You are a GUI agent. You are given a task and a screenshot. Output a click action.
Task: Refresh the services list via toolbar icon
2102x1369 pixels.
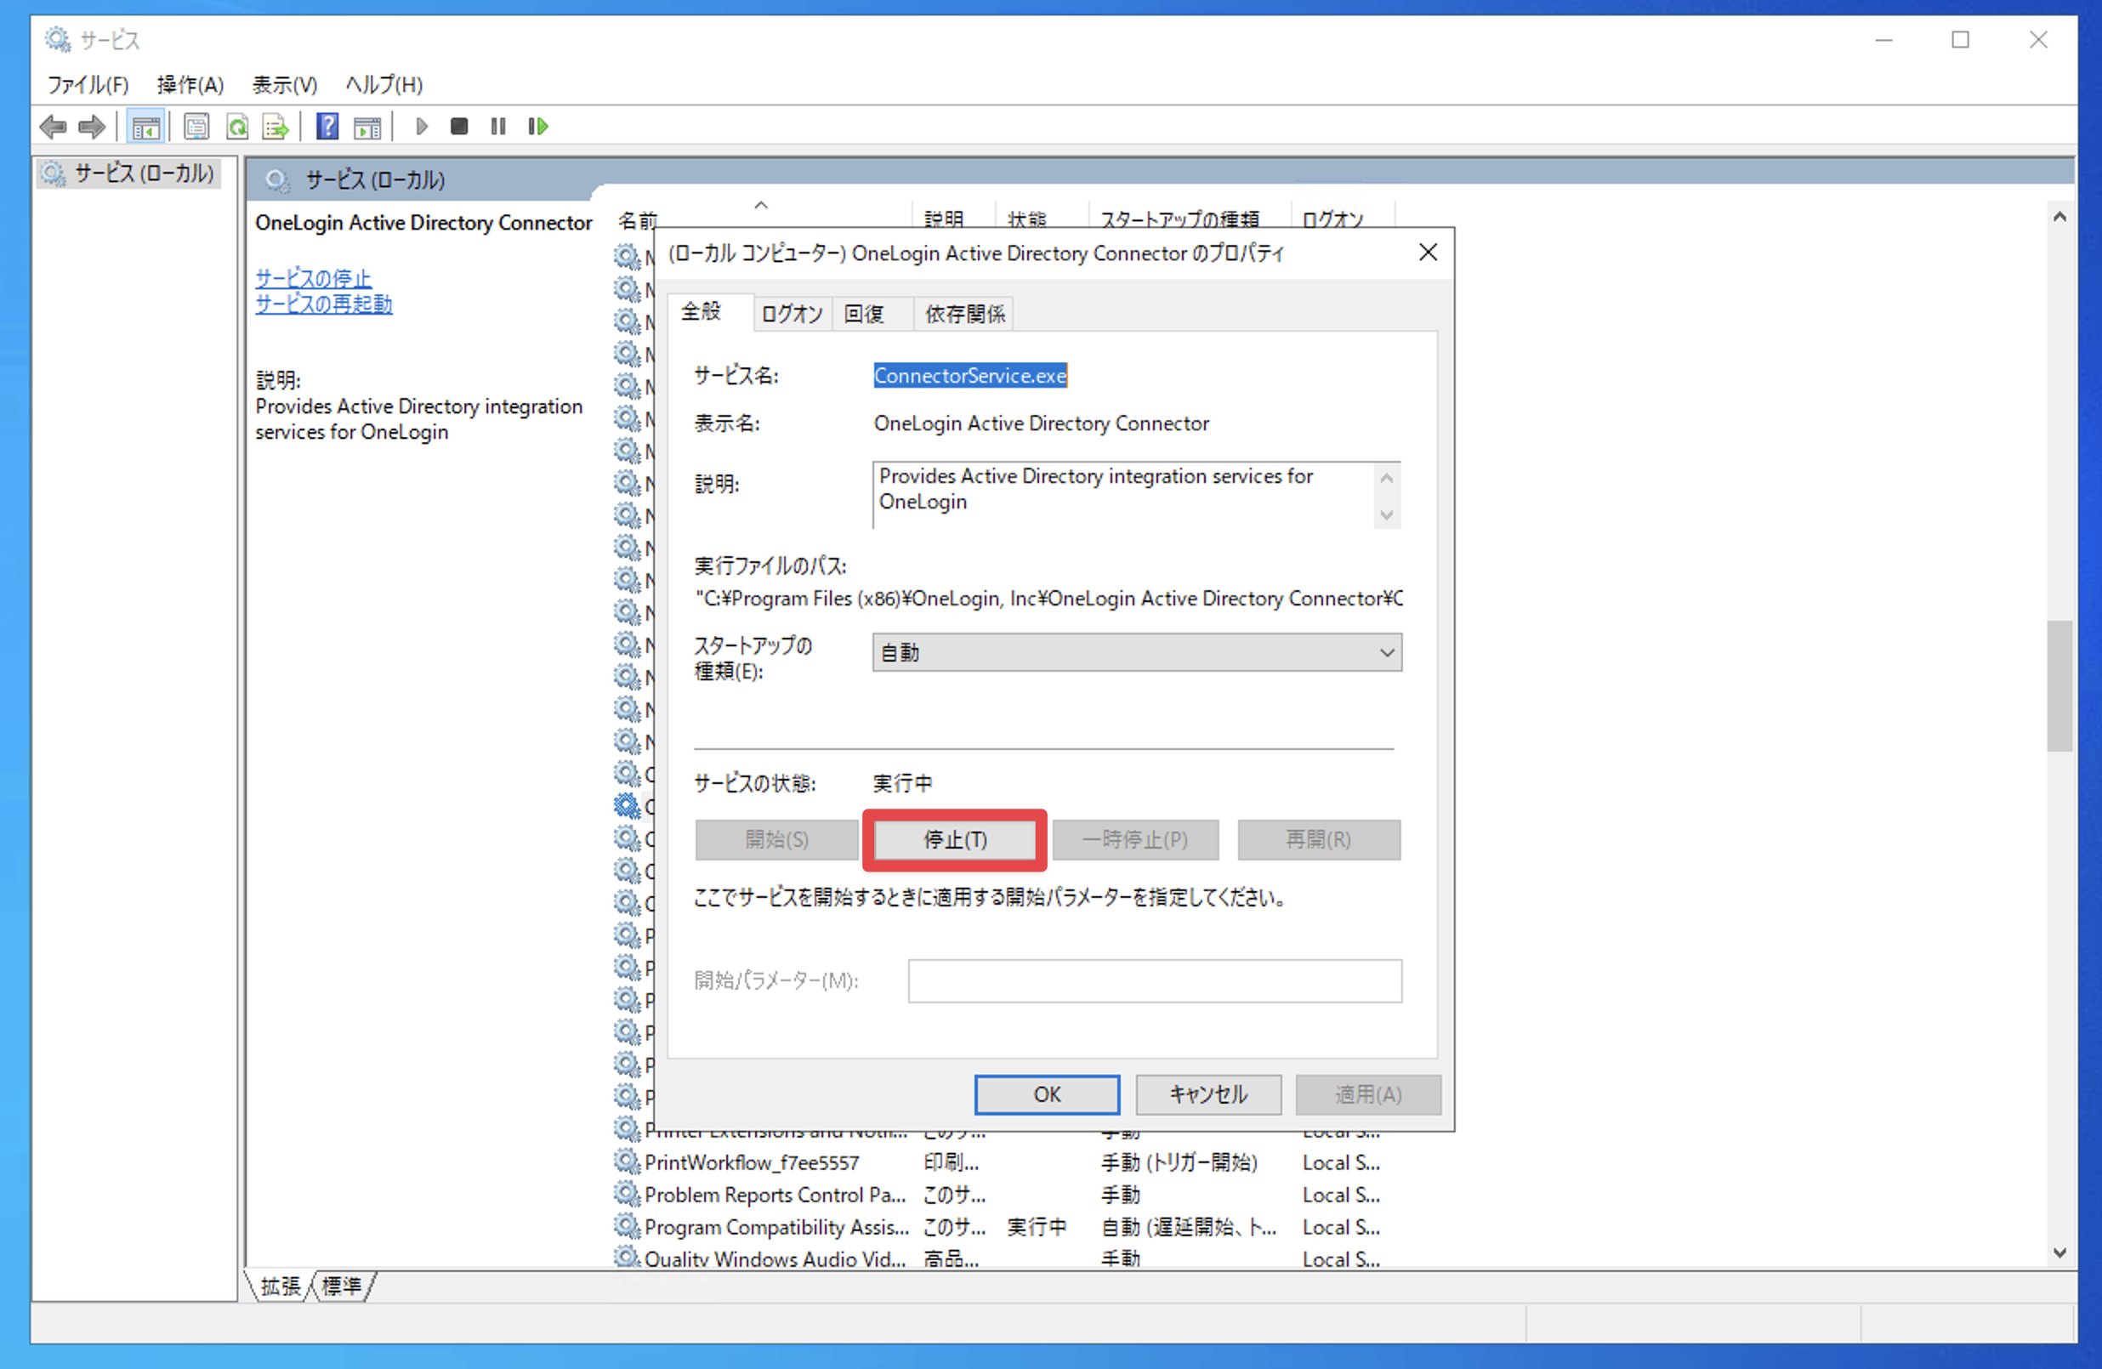point(236,128)
